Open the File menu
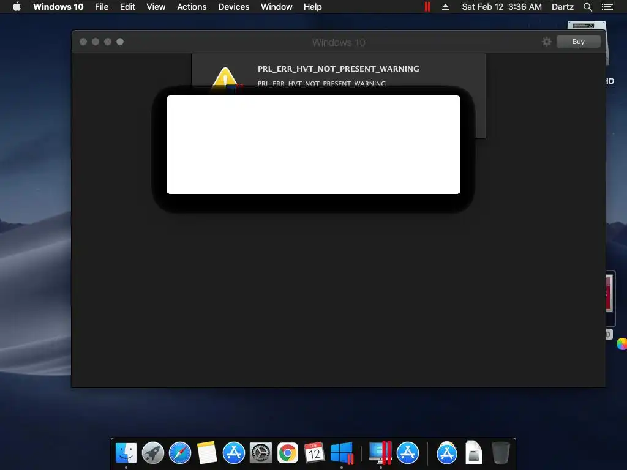Screen dimensions: 627x470 [x=102, y=7]
